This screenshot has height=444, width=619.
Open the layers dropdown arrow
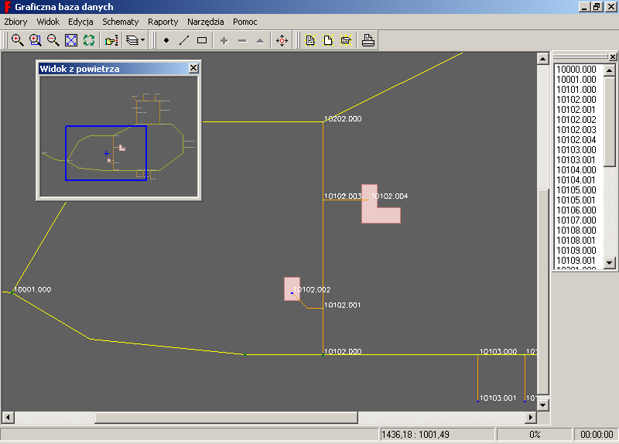click(x=143, y=40)
